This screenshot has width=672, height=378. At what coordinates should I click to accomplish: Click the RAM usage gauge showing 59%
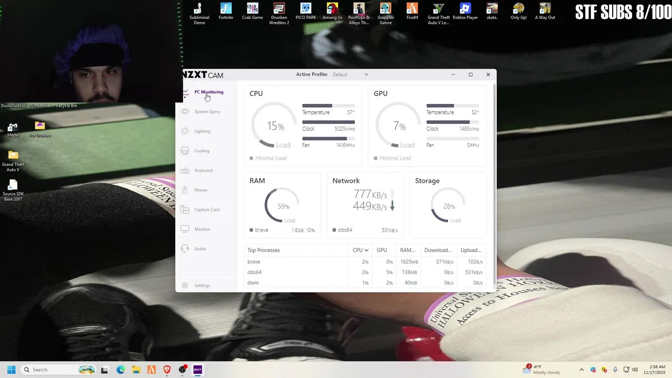click(282, 206)
